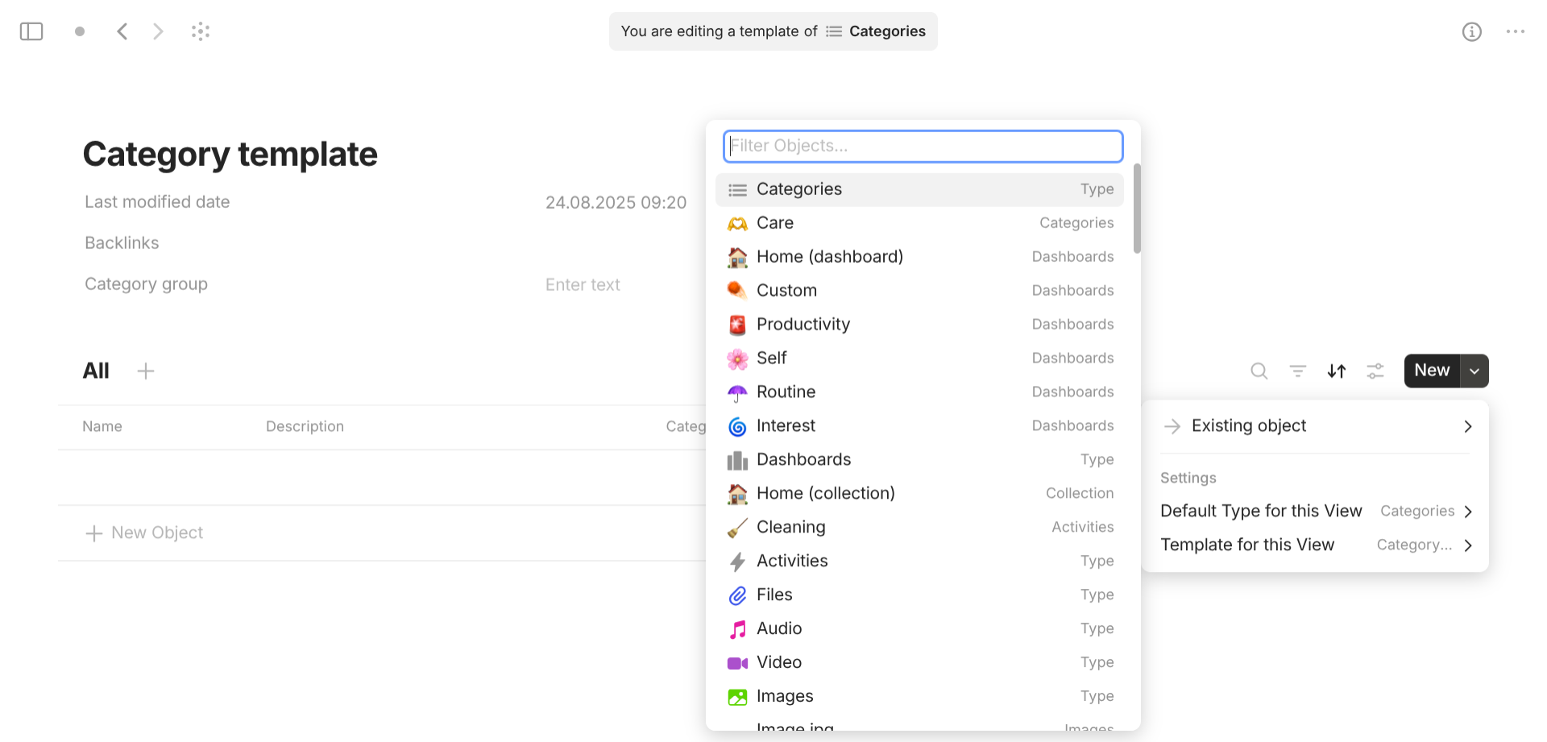Click the forward navigation arrow

(x=158, y=31)
